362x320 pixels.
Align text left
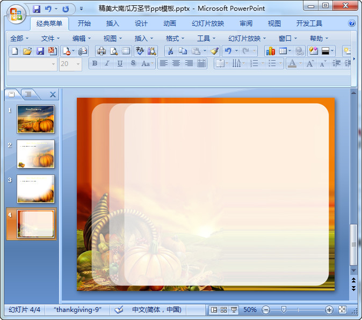click(x=164, y=63)
